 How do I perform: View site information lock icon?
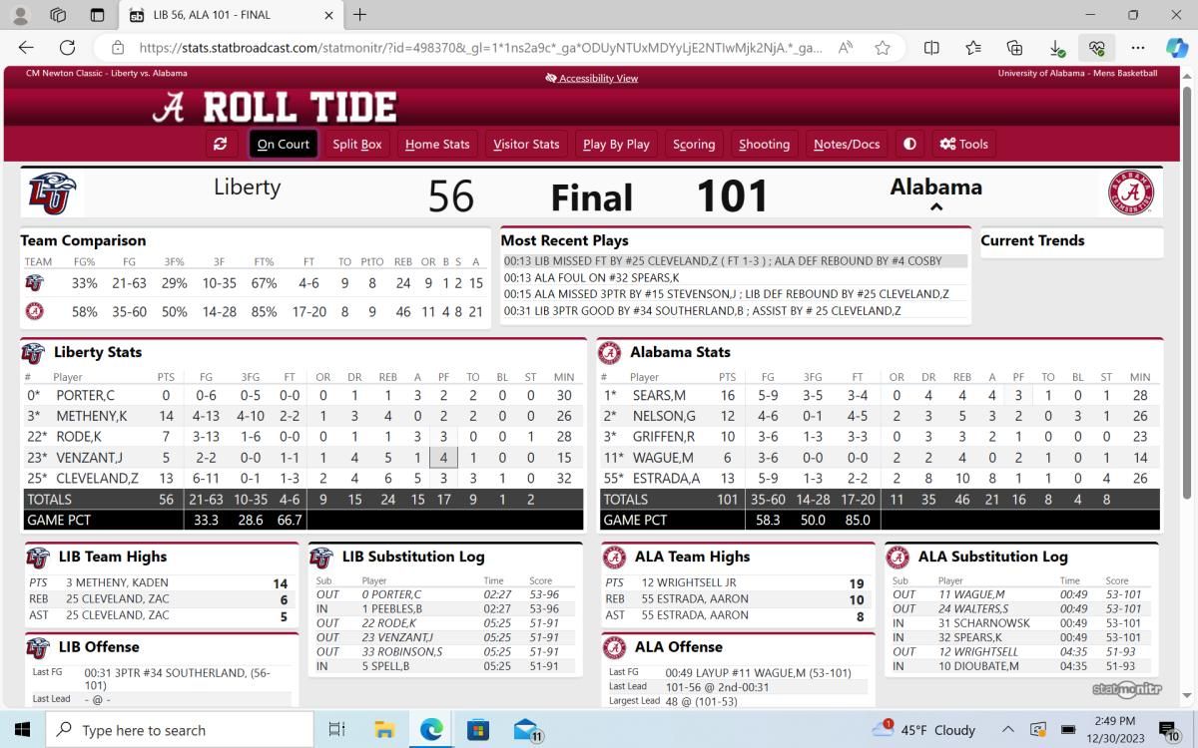pos(118,47)
